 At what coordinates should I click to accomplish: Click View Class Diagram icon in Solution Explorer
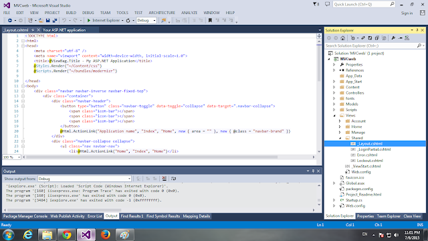click(407, 38)
